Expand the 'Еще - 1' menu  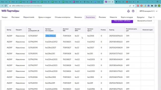151,17
